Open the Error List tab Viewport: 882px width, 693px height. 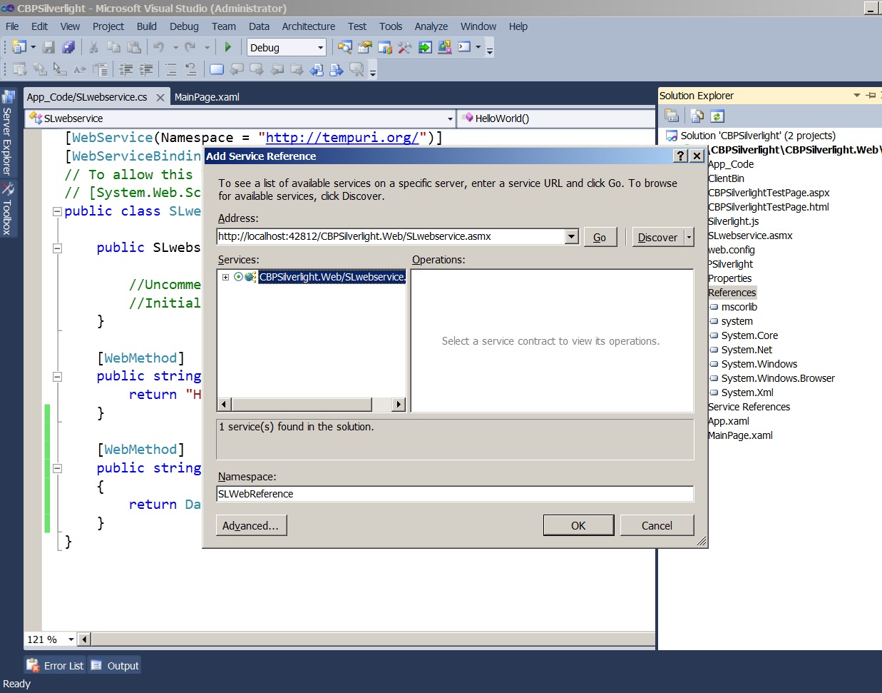coord(56,665)
